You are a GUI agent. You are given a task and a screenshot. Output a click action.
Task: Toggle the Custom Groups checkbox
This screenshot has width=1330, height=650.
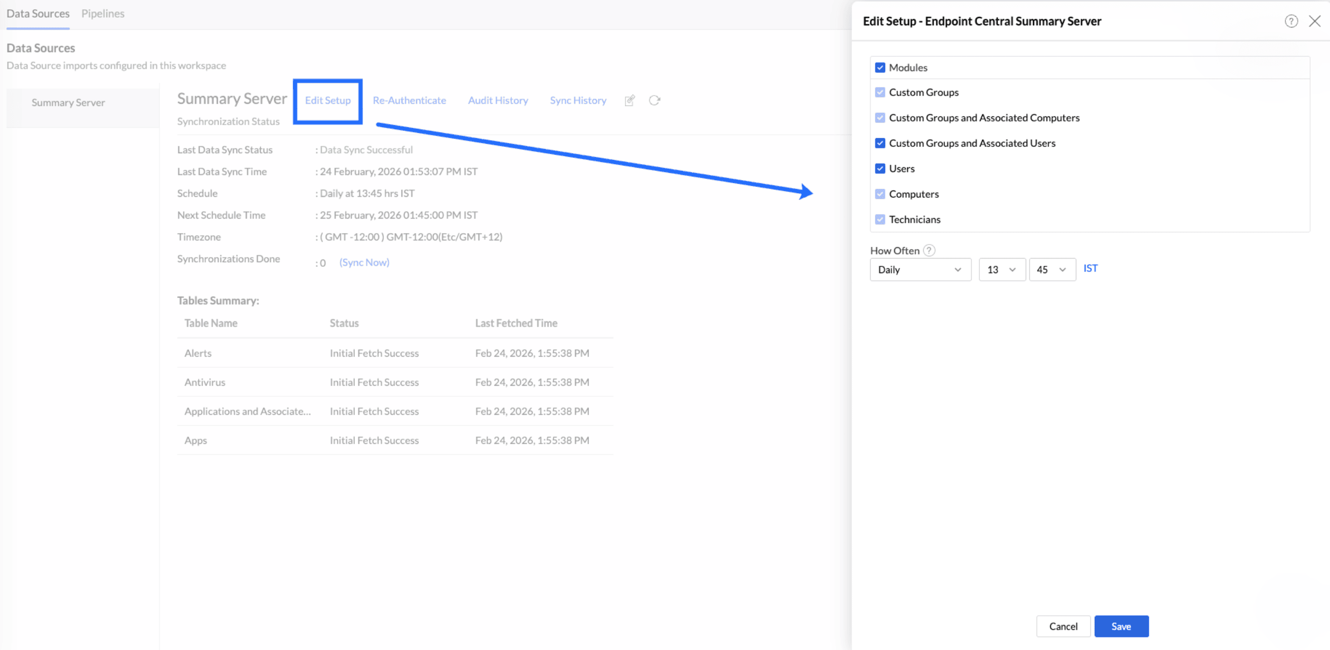pos(880,92)
